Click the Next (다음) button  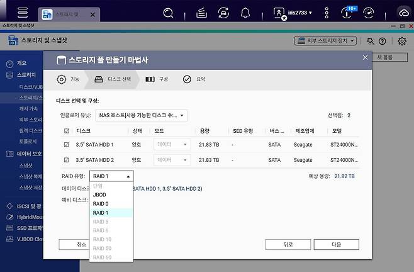pos(336,244)
